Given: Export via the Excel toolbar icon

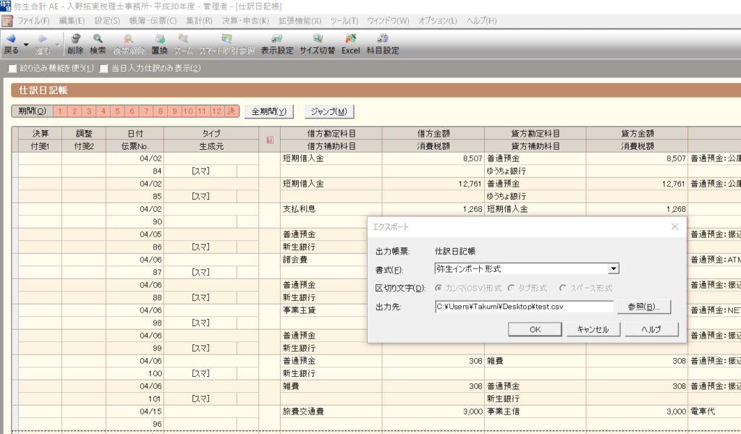Looking at the screenshot, I should click(351, 39).
